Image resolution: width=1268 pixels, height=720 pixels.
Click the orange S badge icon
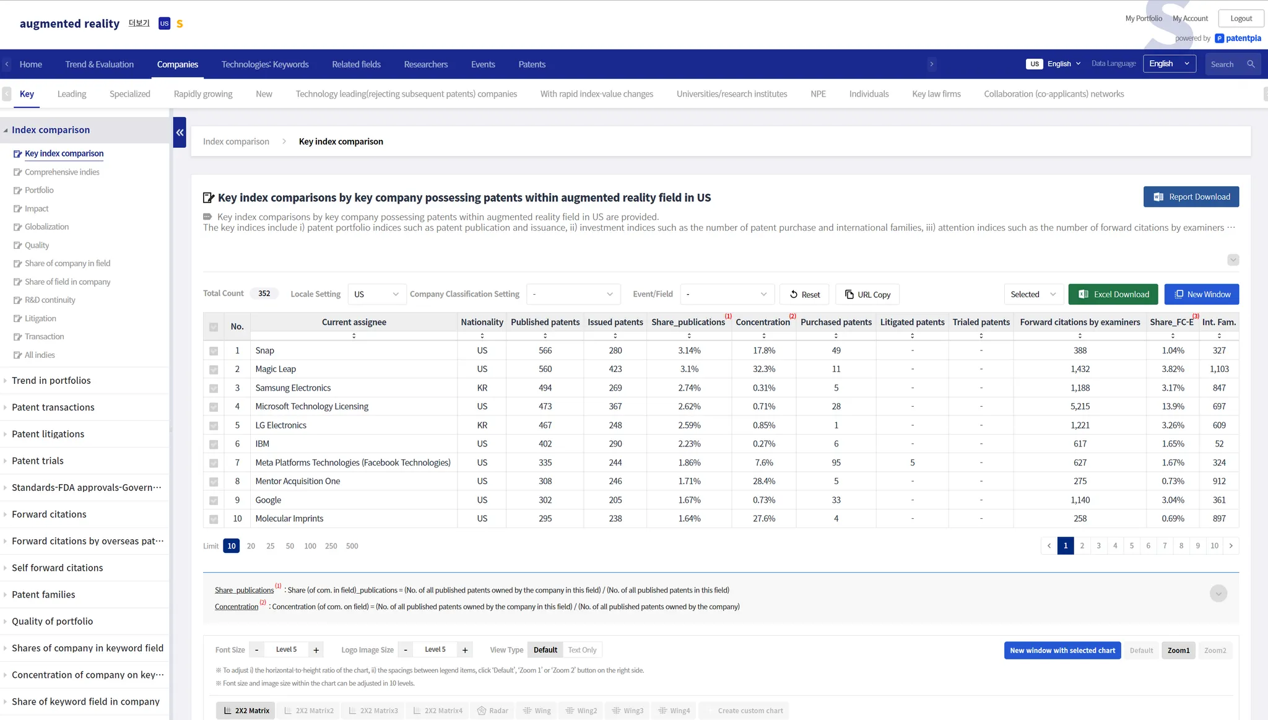(180, 24)
